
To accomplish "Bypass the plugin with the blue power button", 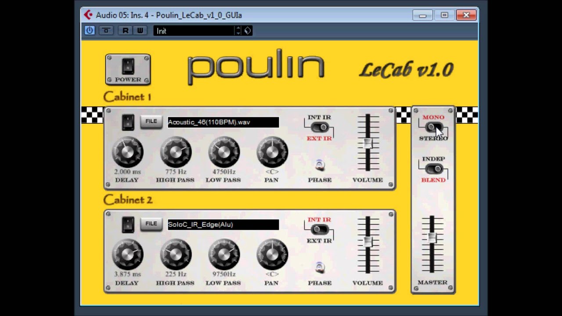I will 90,30.
